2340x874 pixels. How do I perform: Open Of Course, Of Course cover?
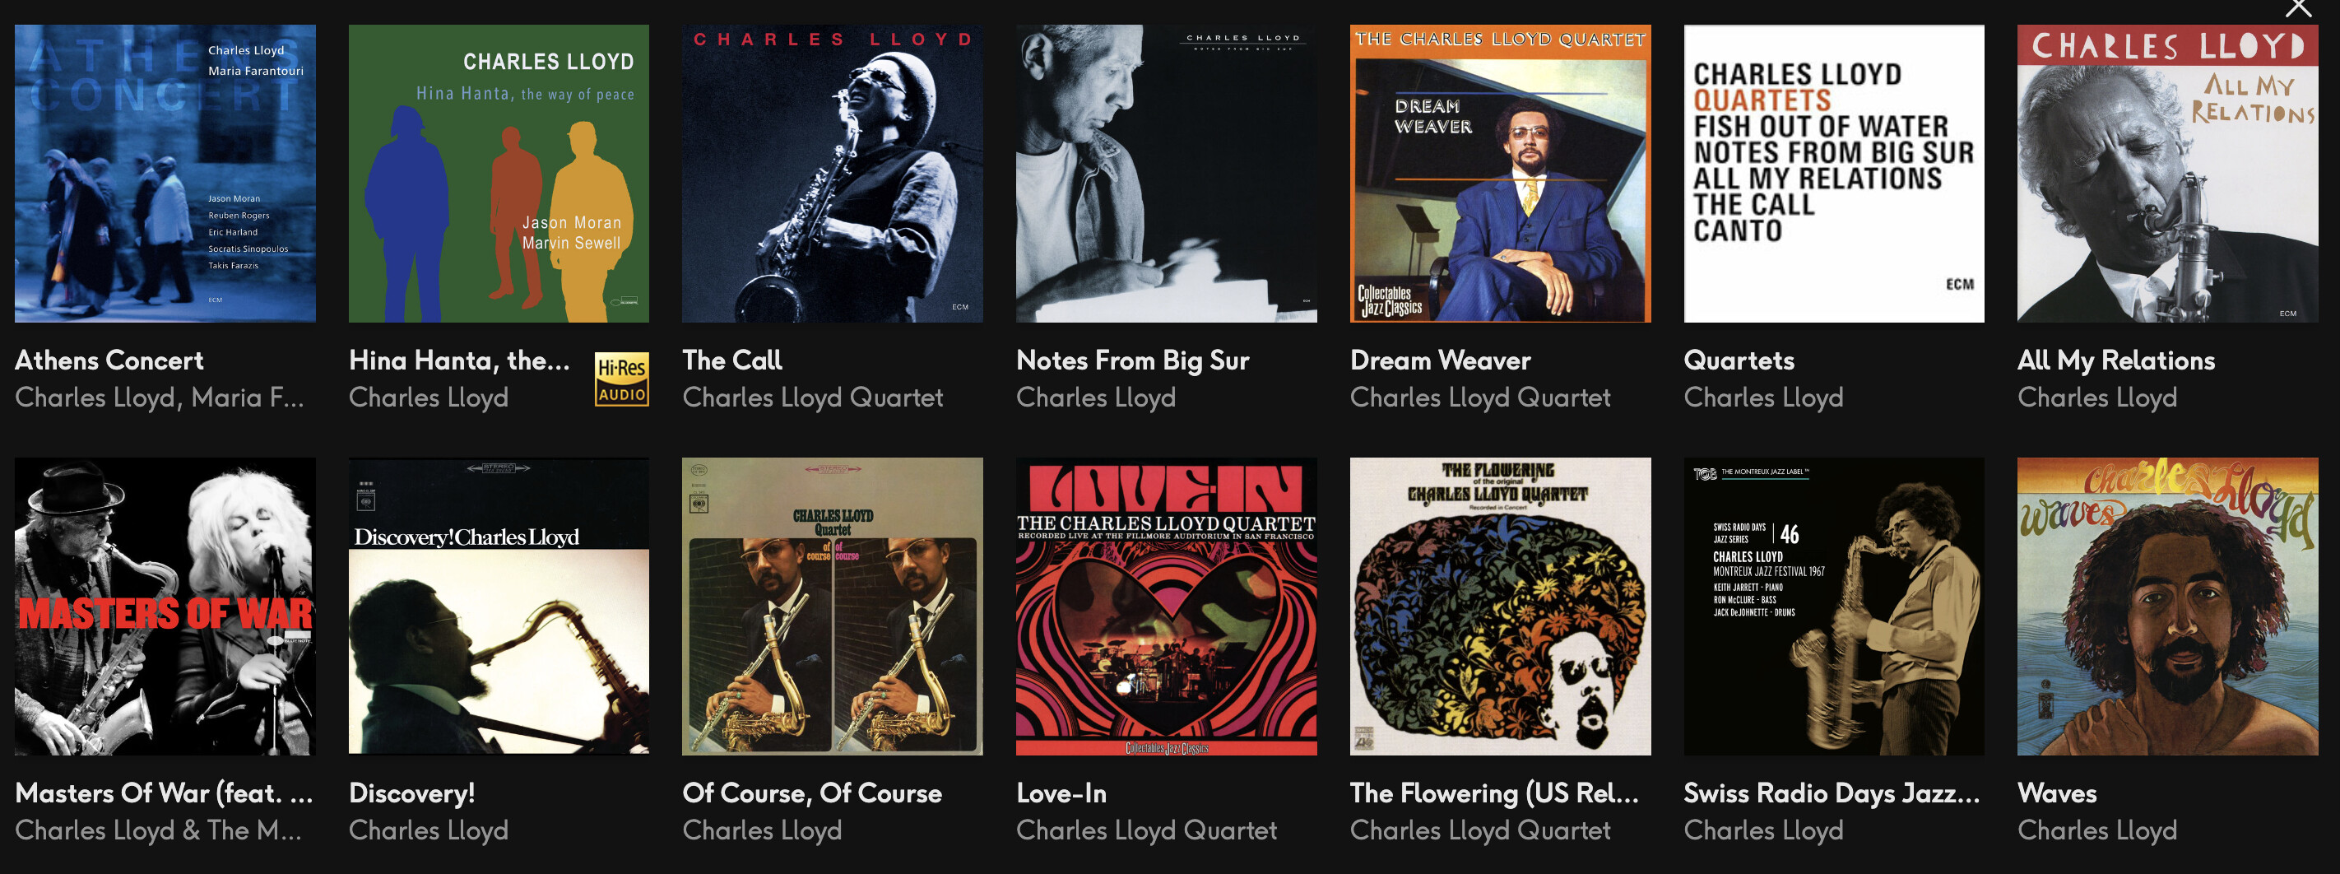832,606
